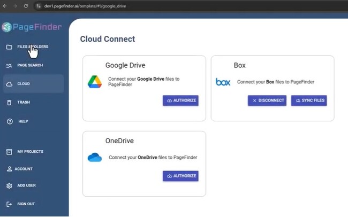Viewport: 348px width, 217px height.
Task: Click the Box card title
Action: point(239,65)
